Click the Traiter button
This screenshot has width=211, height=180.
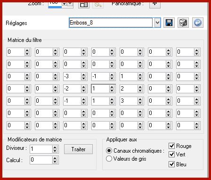(x=78, y=149)
